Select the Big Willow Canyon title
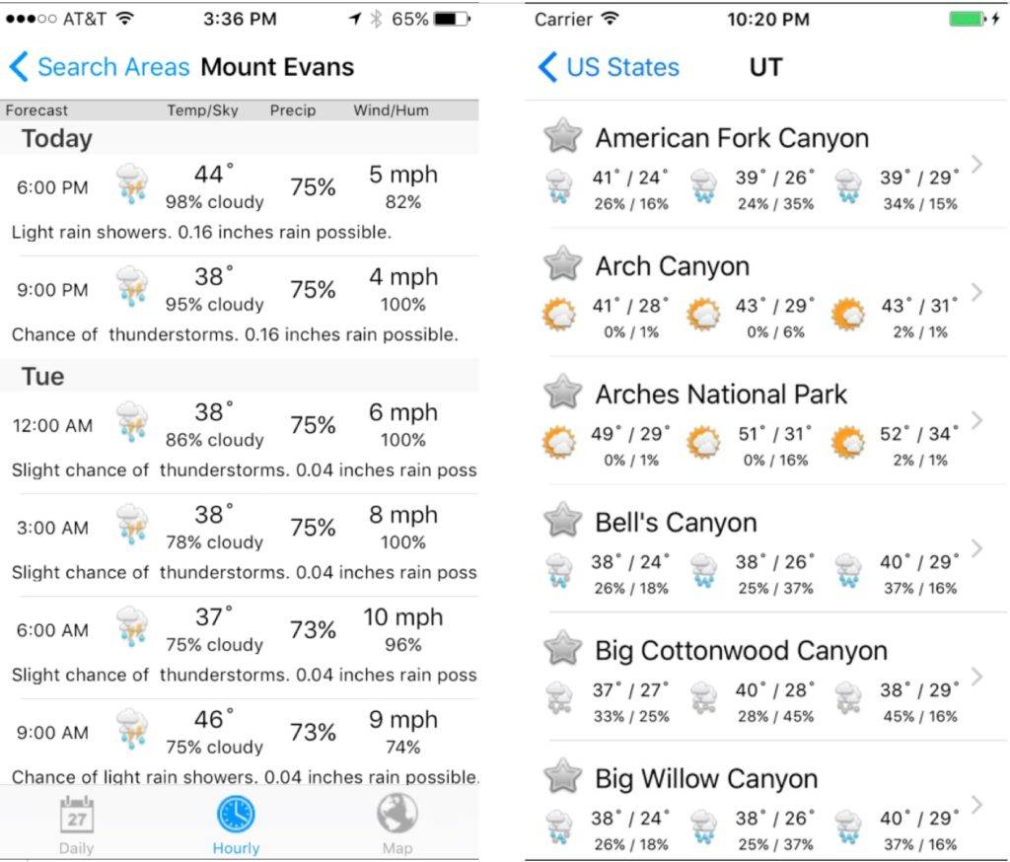The image size is (1010, 862). 706,779
